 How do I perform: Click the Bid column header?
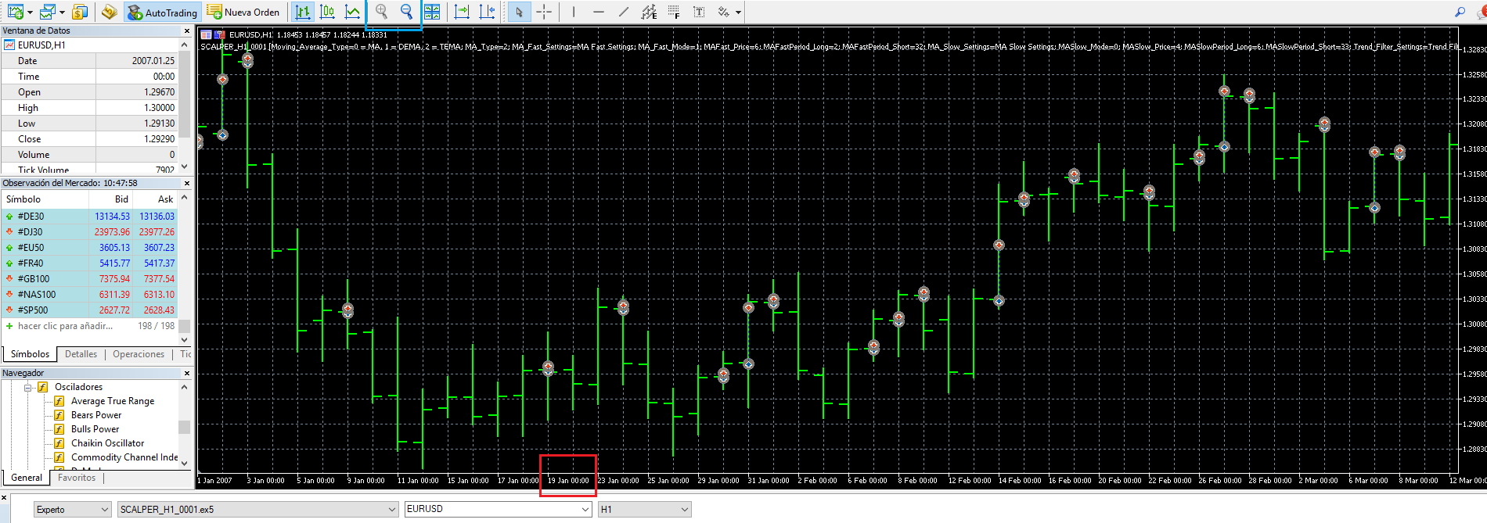coord(121,199)
